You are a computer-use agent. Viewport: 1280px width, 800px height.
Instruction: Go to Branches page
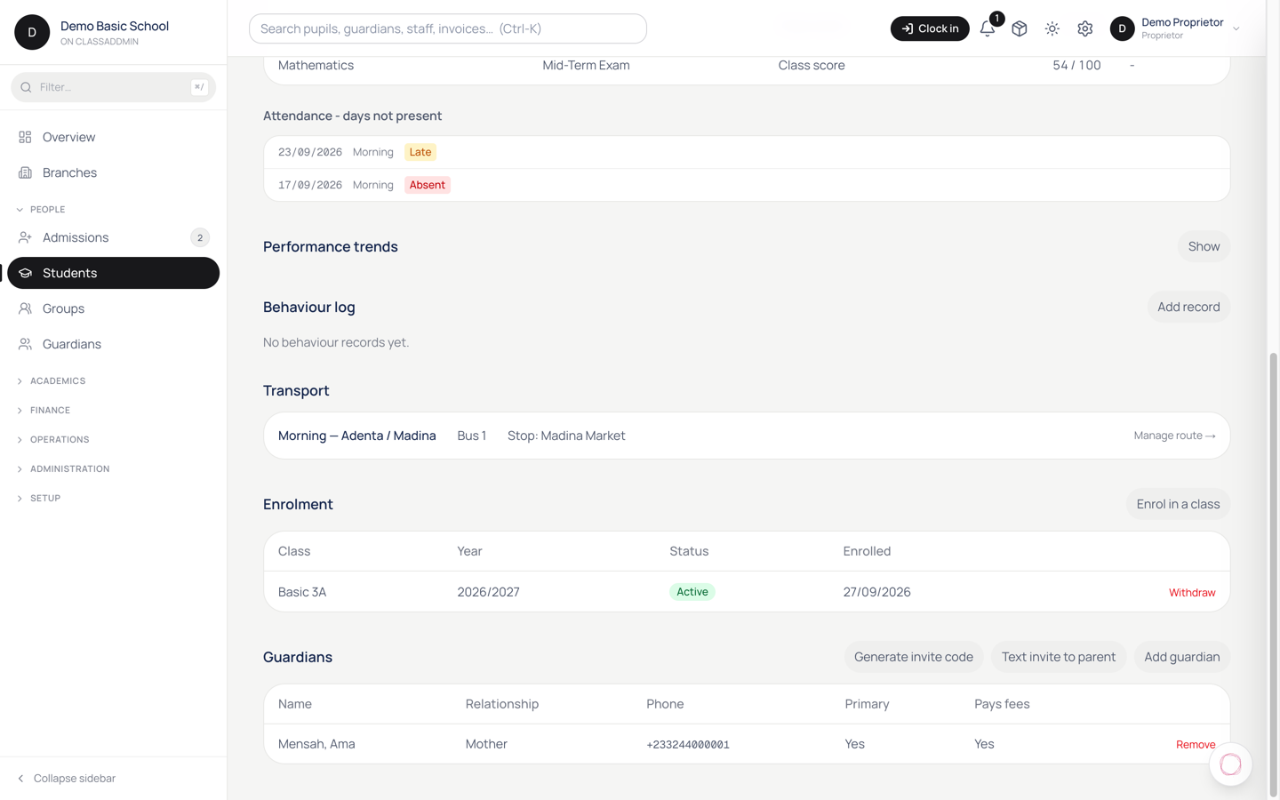pyautogui.click(x=113, y=172)
